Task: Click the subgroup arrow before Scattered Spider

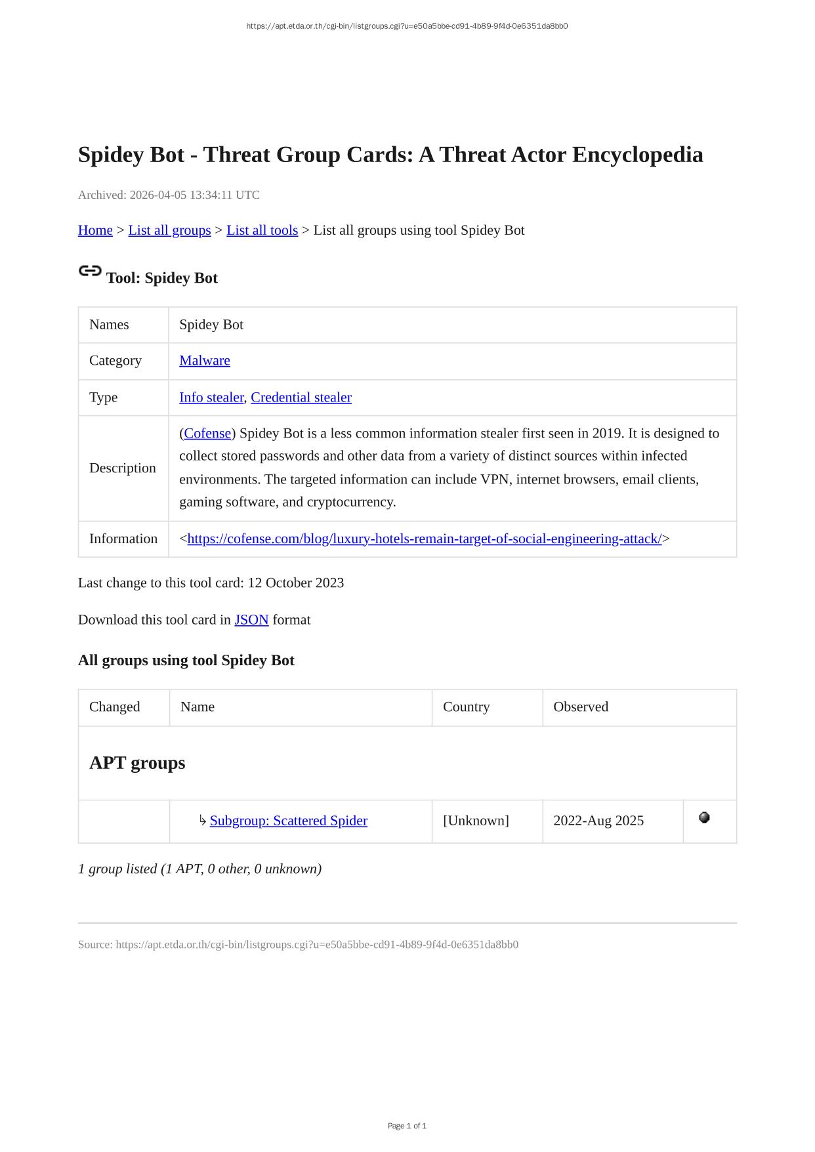Action: [x=203, y=820]
